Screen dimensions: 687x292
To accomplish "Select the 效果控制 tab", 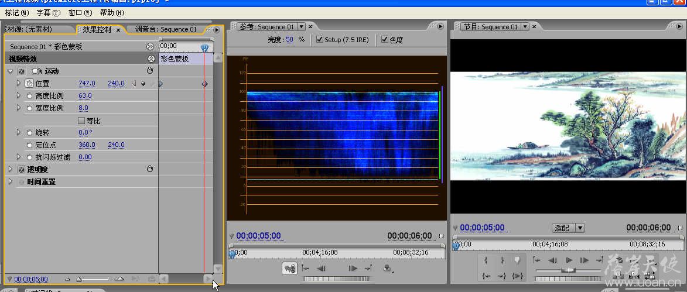I will (97, 30).
